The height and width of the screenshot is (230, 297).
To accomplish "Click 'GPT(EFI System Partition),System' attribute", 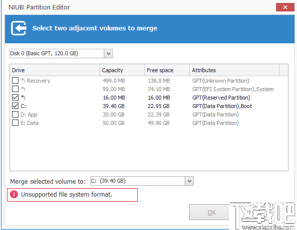I will coord(233,89).
